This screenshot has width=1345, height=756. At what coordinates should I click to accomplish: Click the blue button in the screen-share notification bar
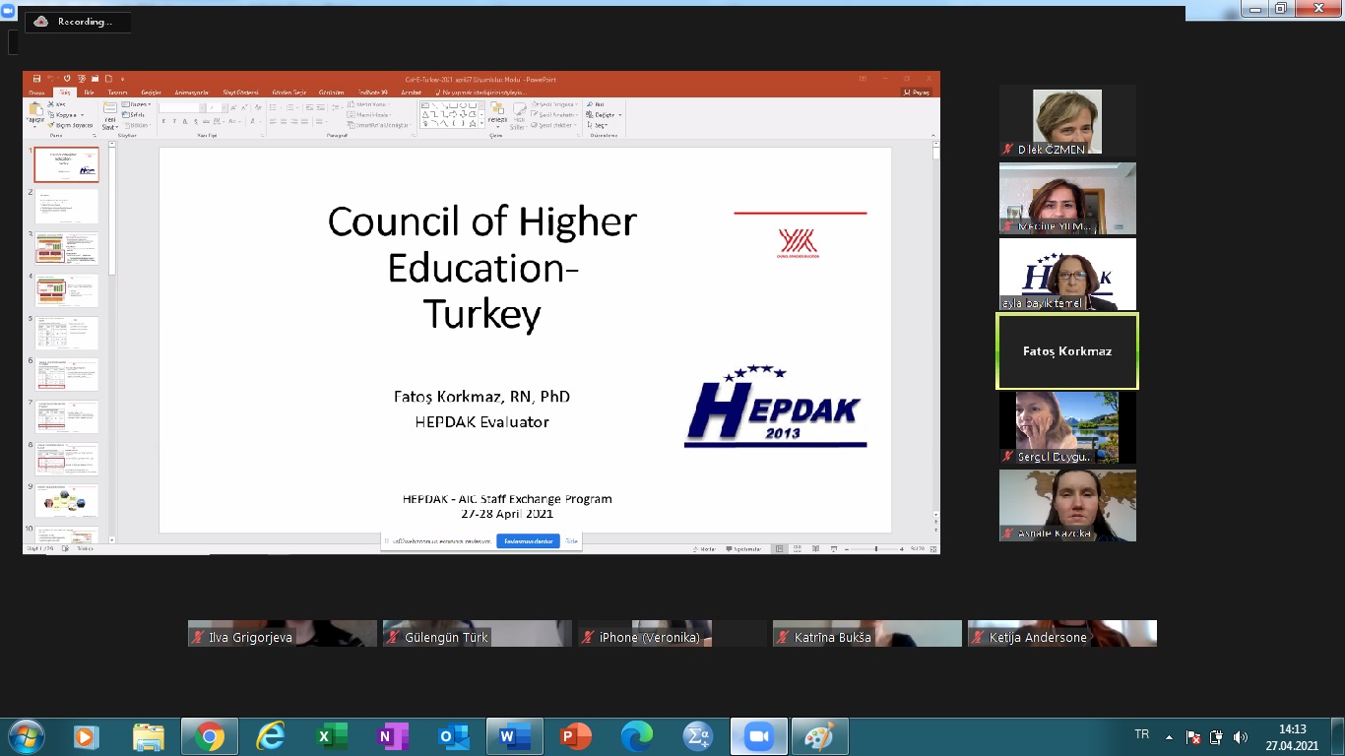click(528, 541)
